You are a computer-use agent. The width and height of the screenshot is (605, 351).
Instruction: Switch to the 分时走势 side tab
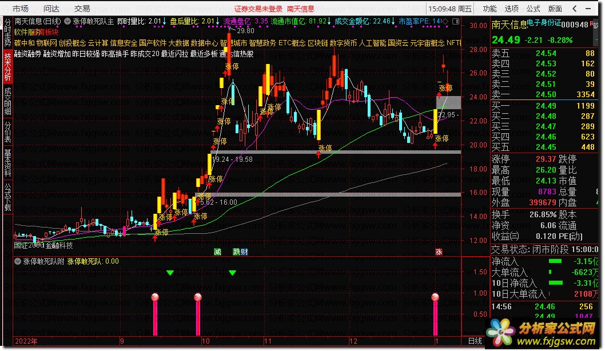(7, 33)
